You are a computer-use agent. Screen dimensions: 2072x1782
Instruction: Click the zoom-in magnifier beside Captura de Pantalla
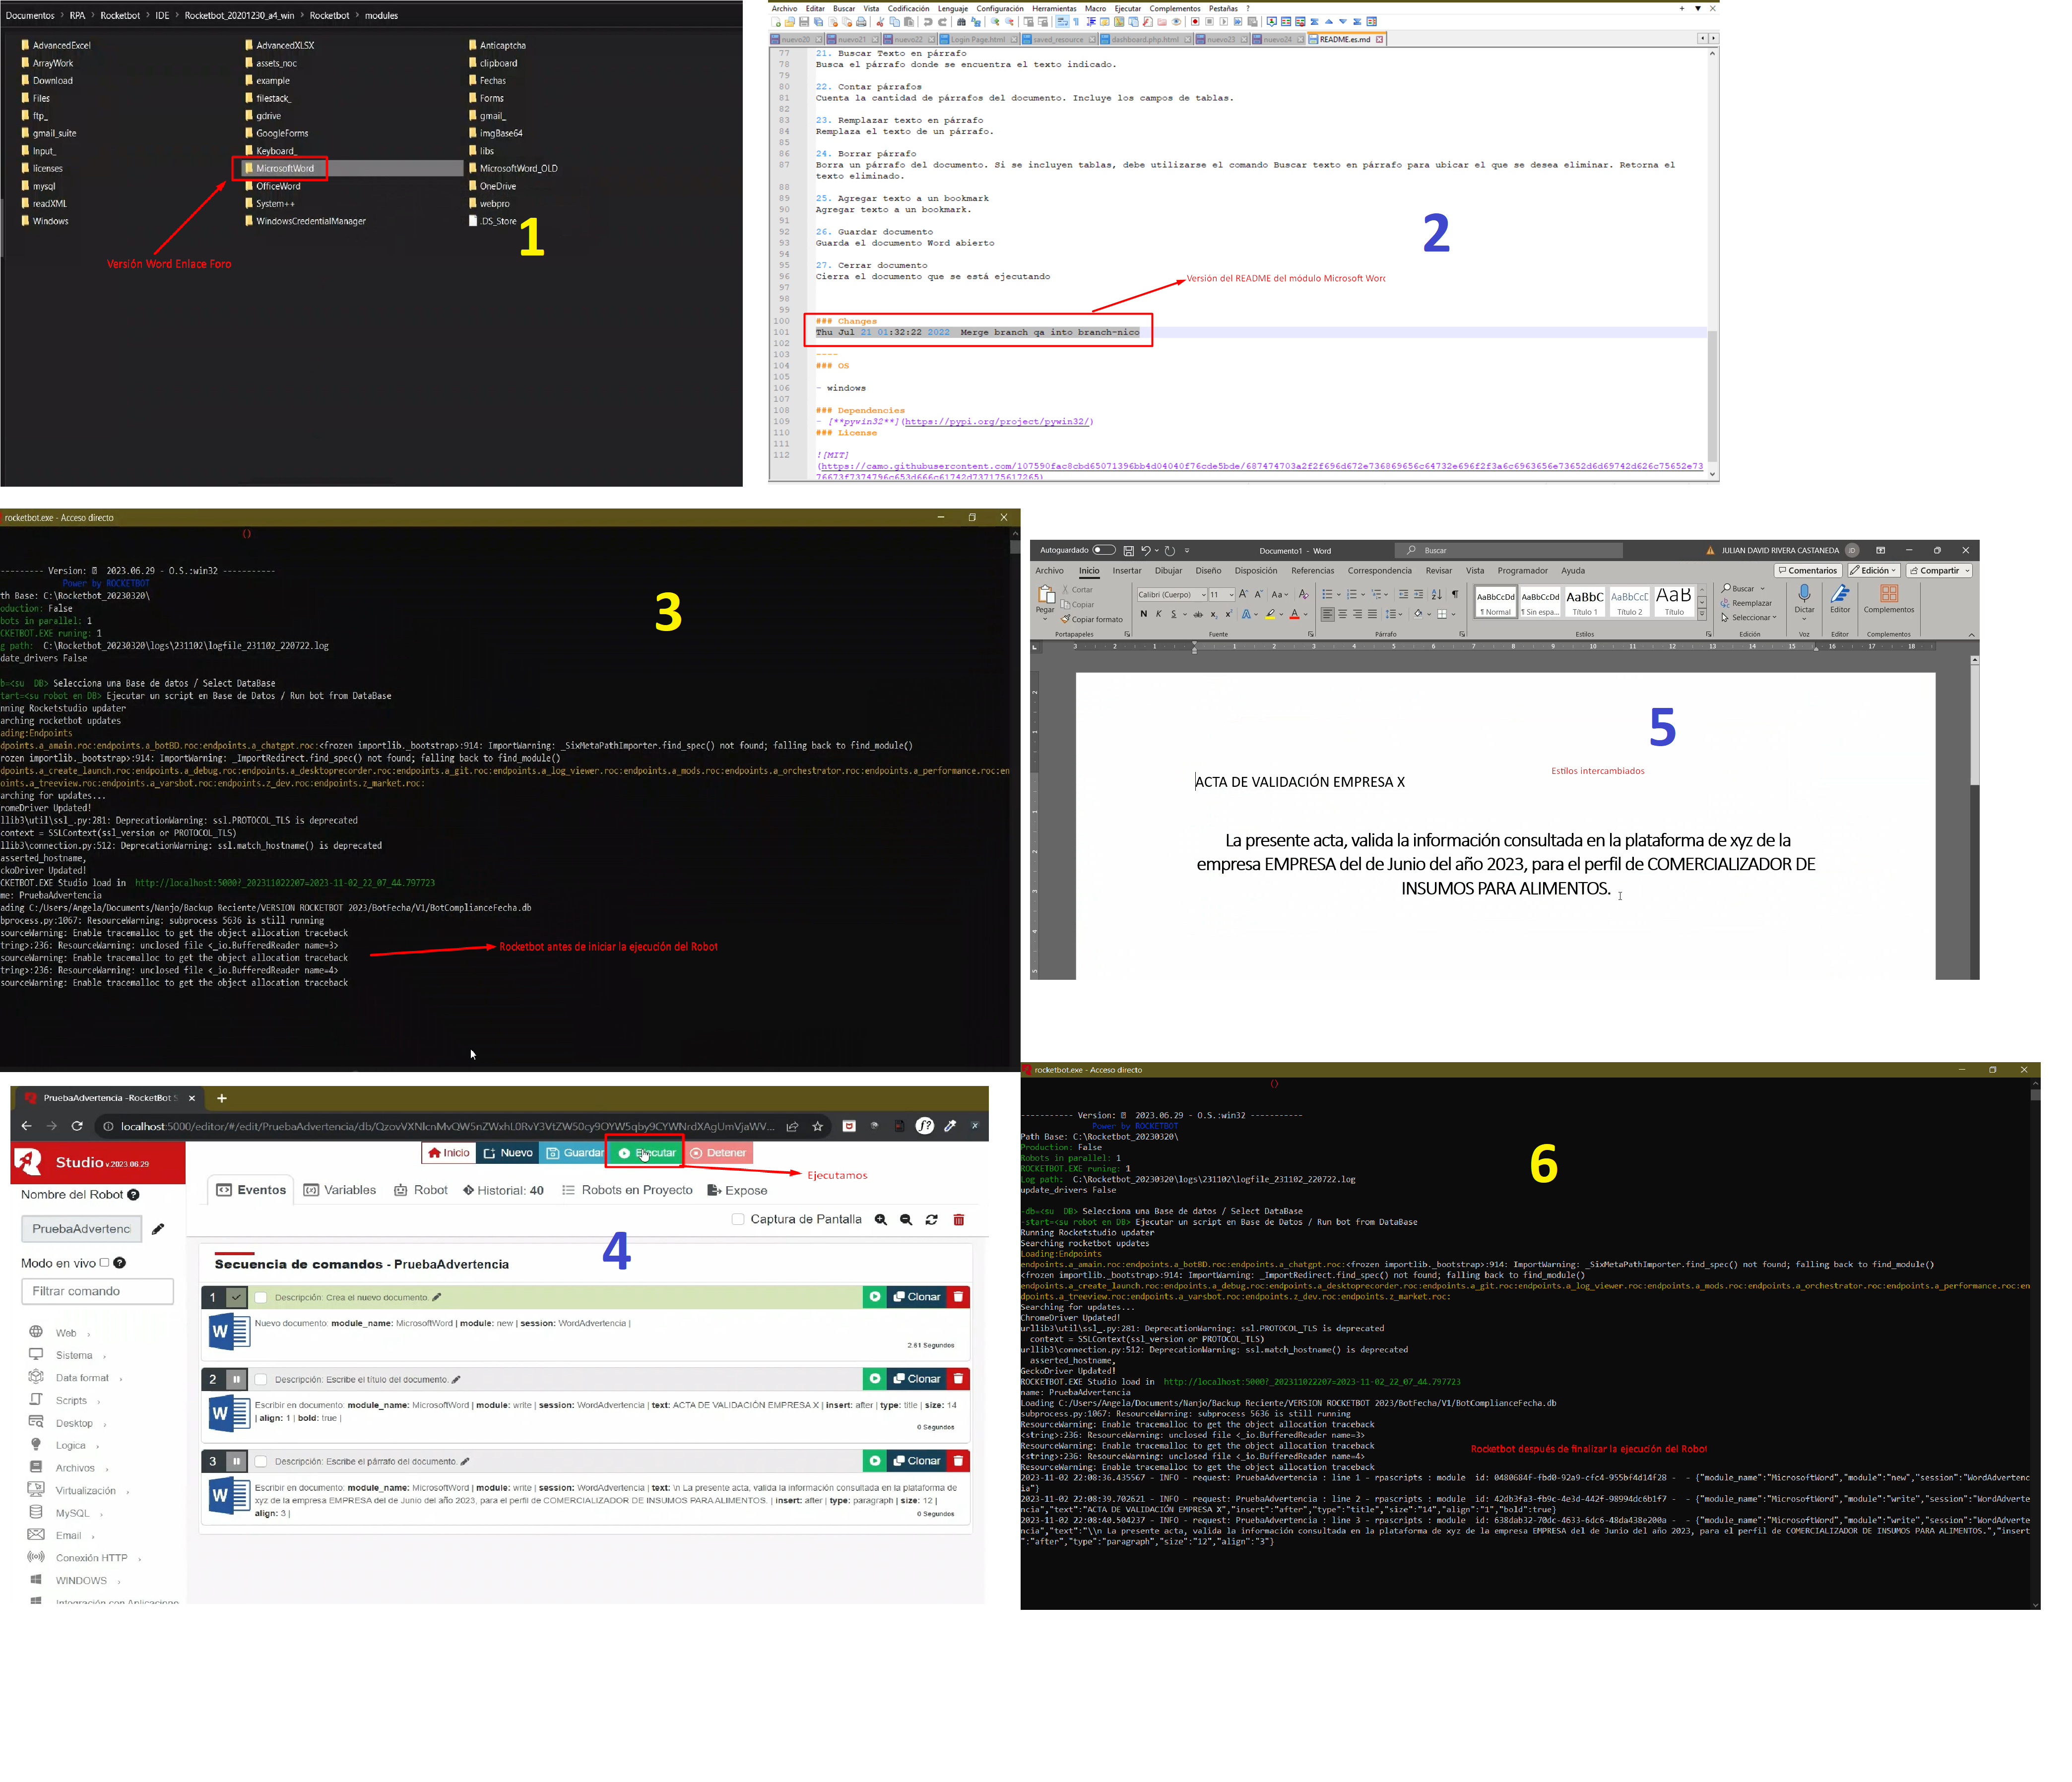coord(881,1220)
